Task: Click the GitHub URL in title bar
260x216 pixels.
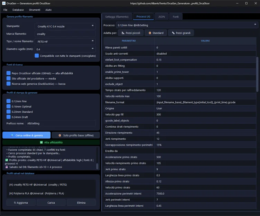Action: (x=170, y=3)
